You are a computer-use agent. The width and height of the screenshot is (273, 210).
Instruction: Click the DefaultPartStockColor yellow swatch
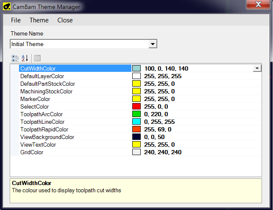pos(136,84)
